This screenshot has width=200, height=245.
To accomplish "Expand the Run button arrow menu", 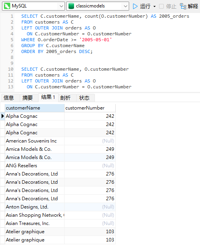I will coord(154,6).
